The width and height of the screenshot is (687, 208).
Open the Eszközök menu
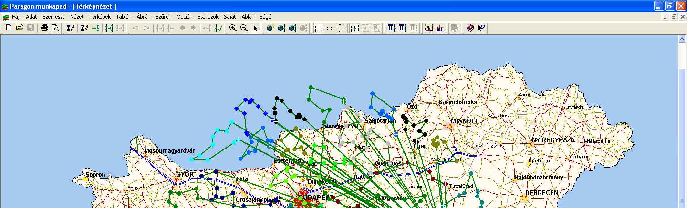(x=208, y=17)
